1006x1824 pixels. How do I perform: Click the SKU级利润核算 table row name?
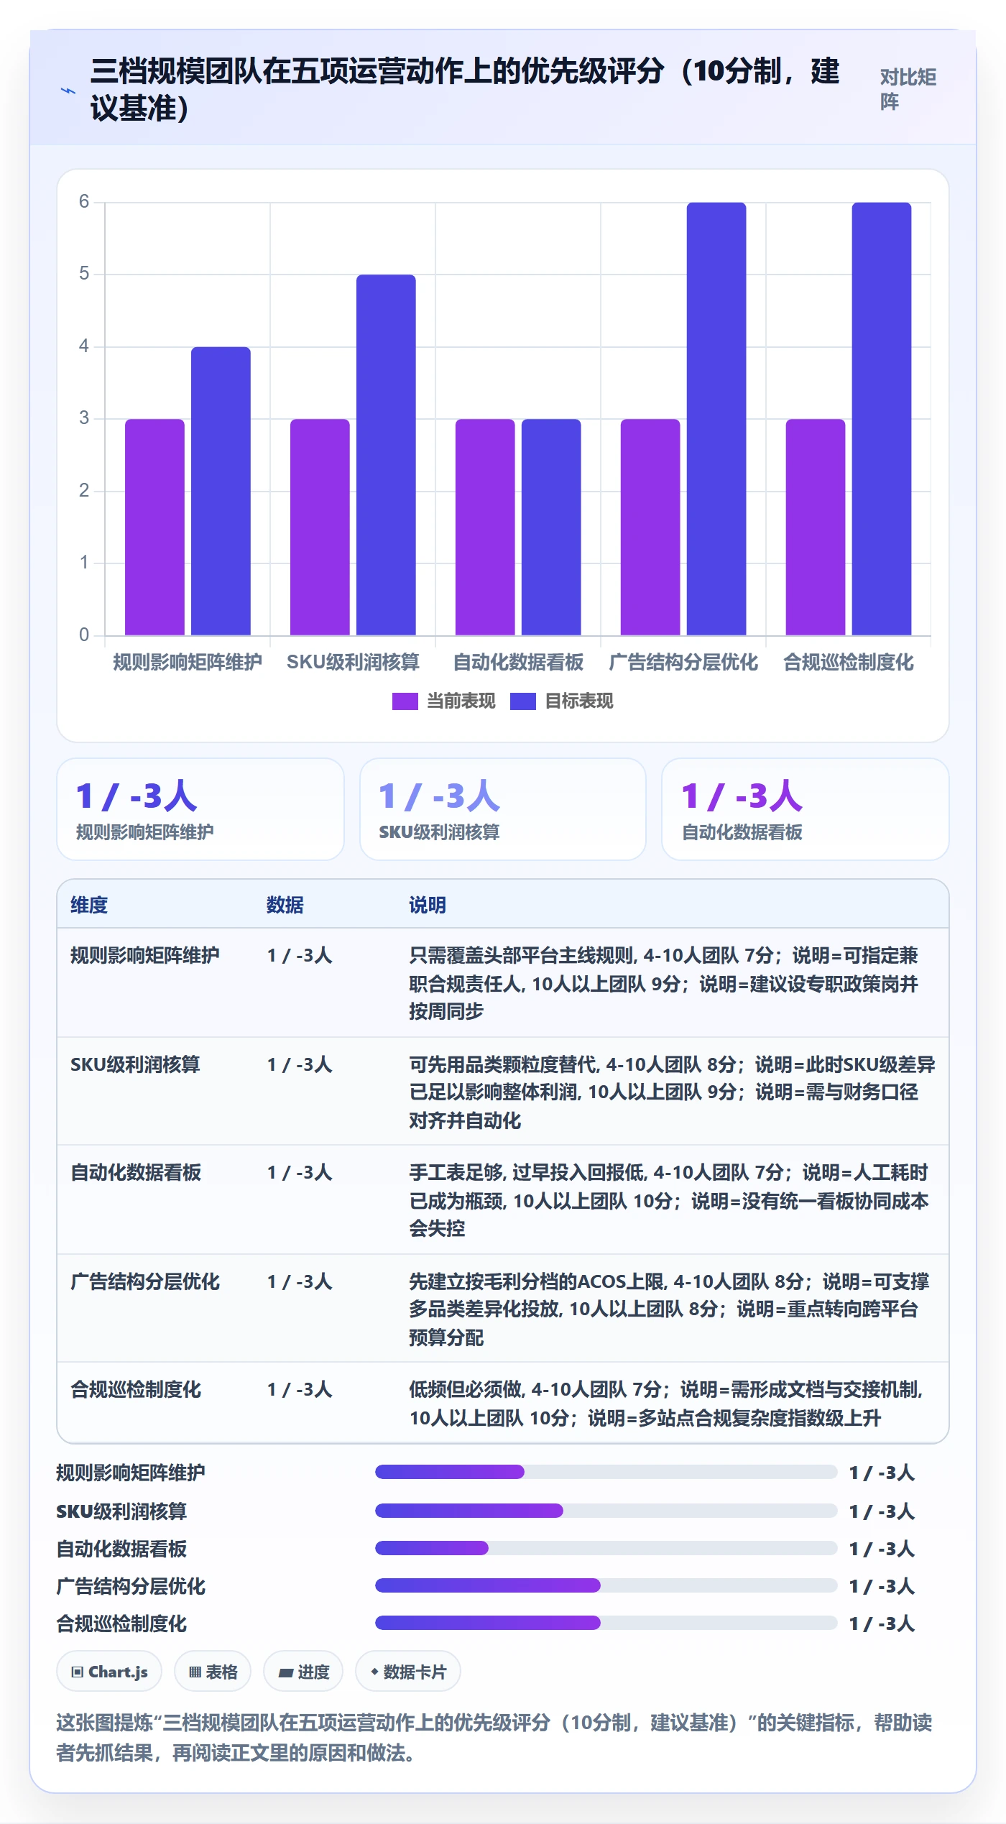135,1064
